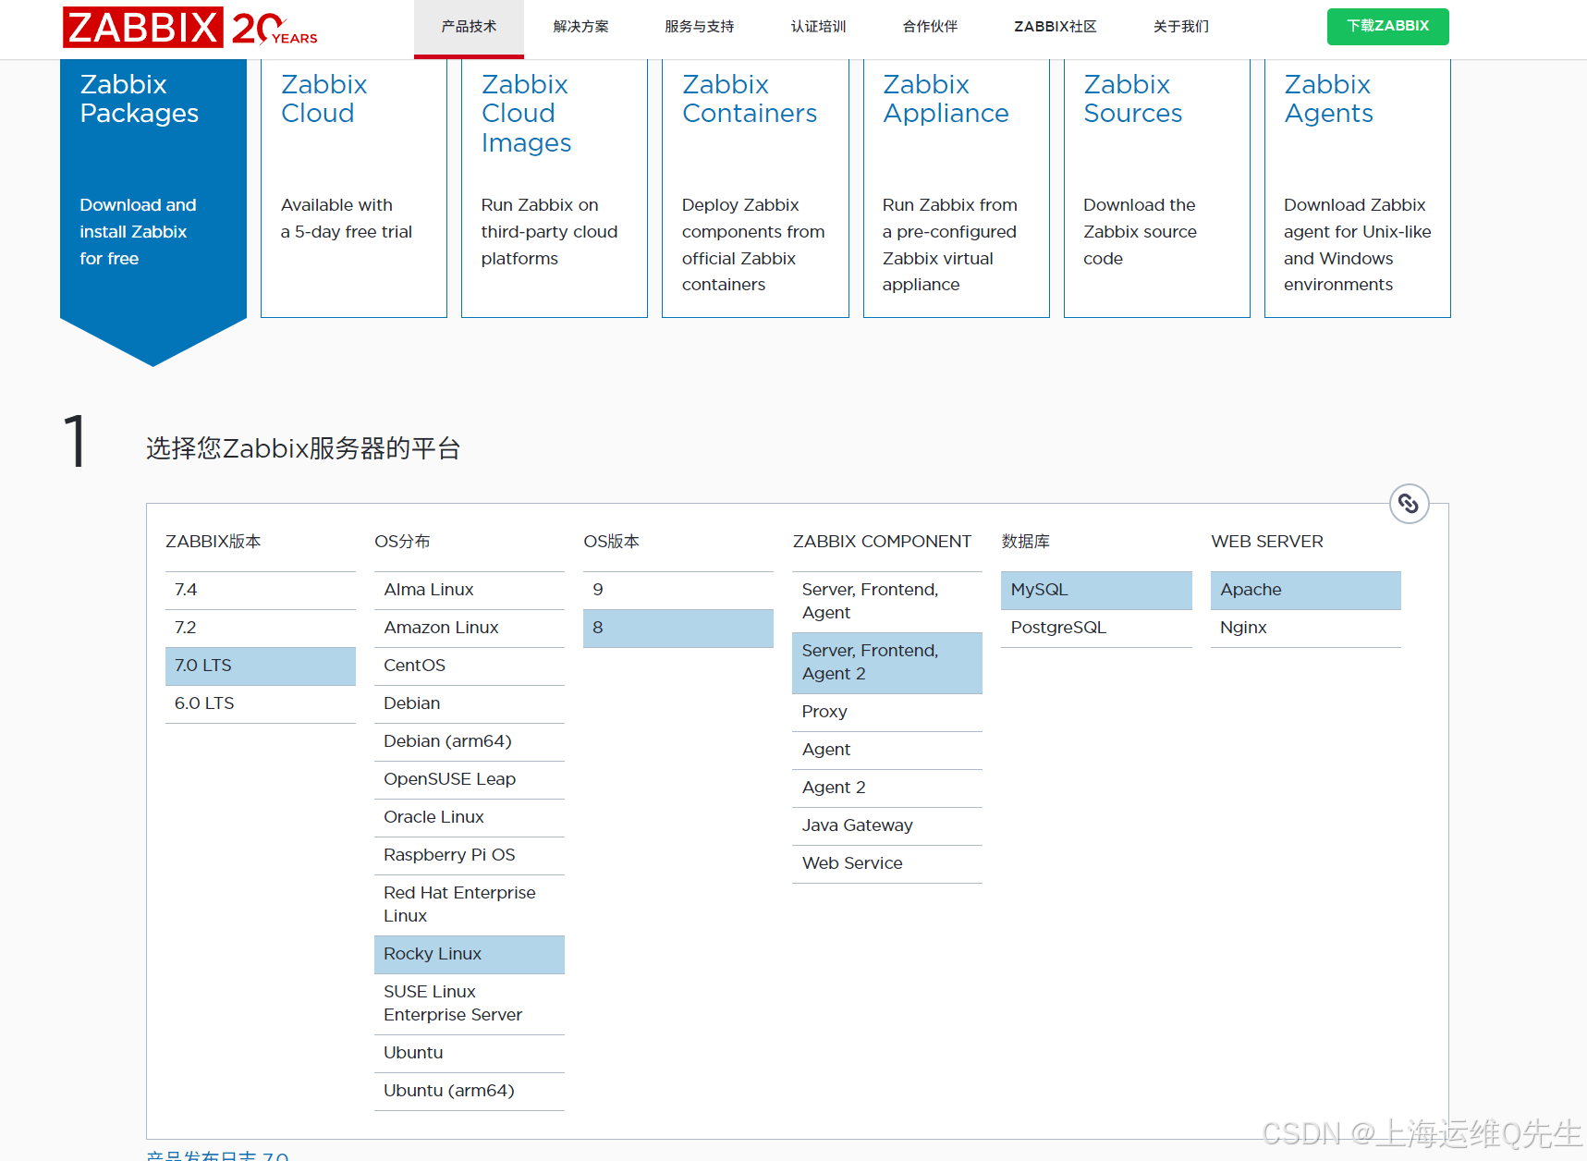1587x1161 pixels.
Task: Select Alma Linux distribution
Action: point(470,590)
